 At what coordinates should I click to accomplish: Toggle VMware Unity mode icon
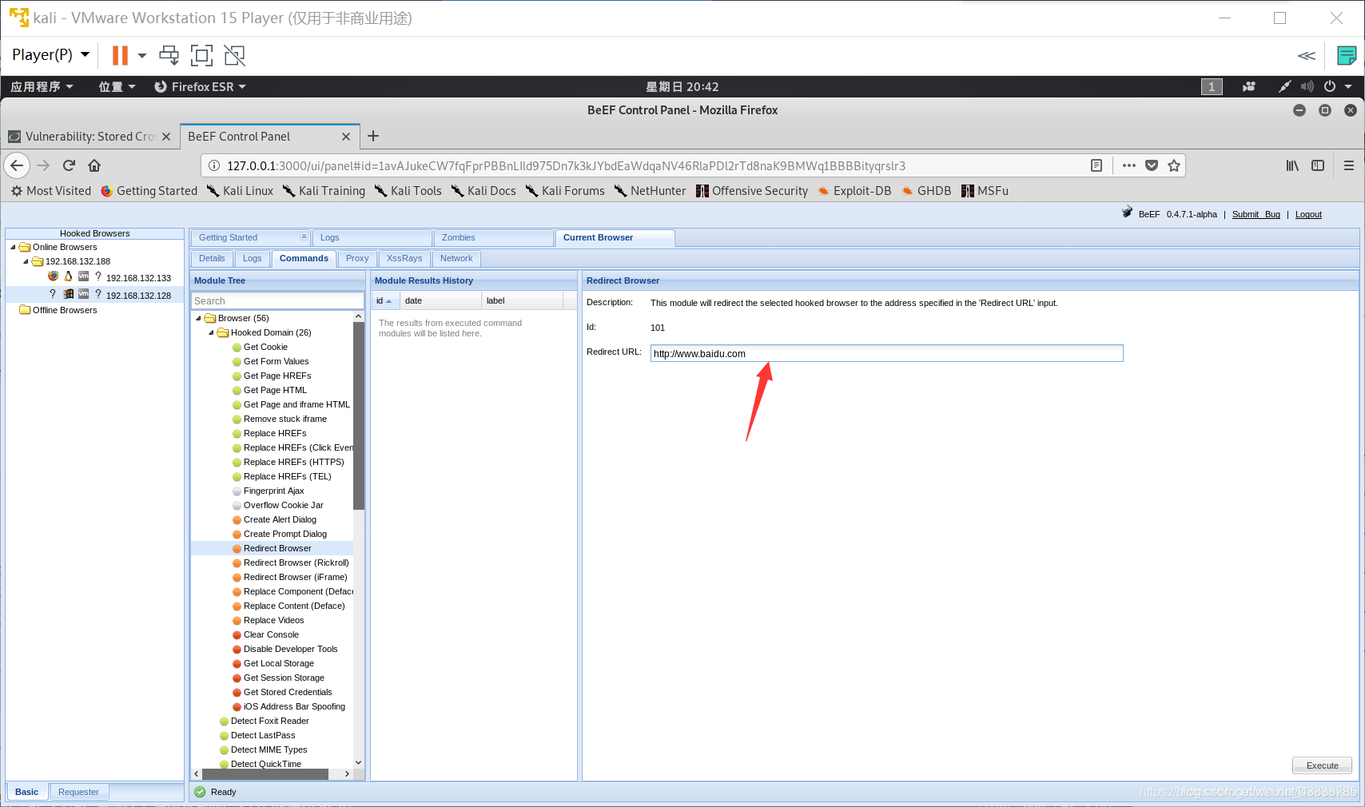(x=234, y=55)
